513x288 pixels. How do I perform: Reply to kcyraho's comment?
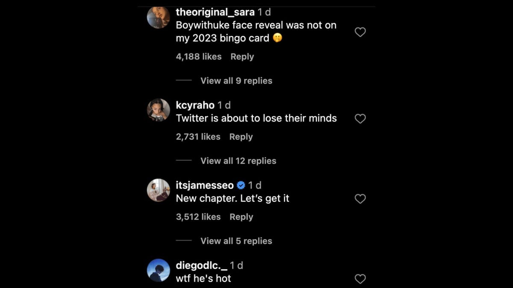click(x=241, y=137)
